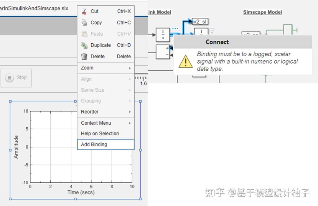Viewport: 318px width, 206px height.
Task: Click the underlined Simscape Model heading
Action: 262,12
